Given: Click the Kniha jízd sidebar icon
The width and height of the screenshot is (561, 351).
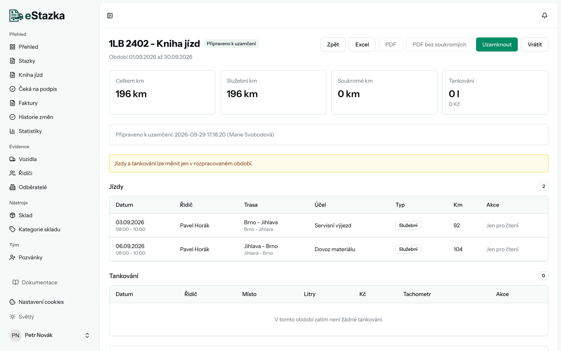Looking at the screenshot, I should point(12,75).
